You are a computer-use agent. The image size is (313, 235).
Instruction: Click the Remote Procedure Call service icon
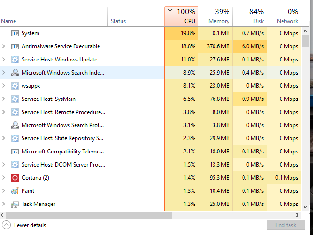tap(15, 112)
